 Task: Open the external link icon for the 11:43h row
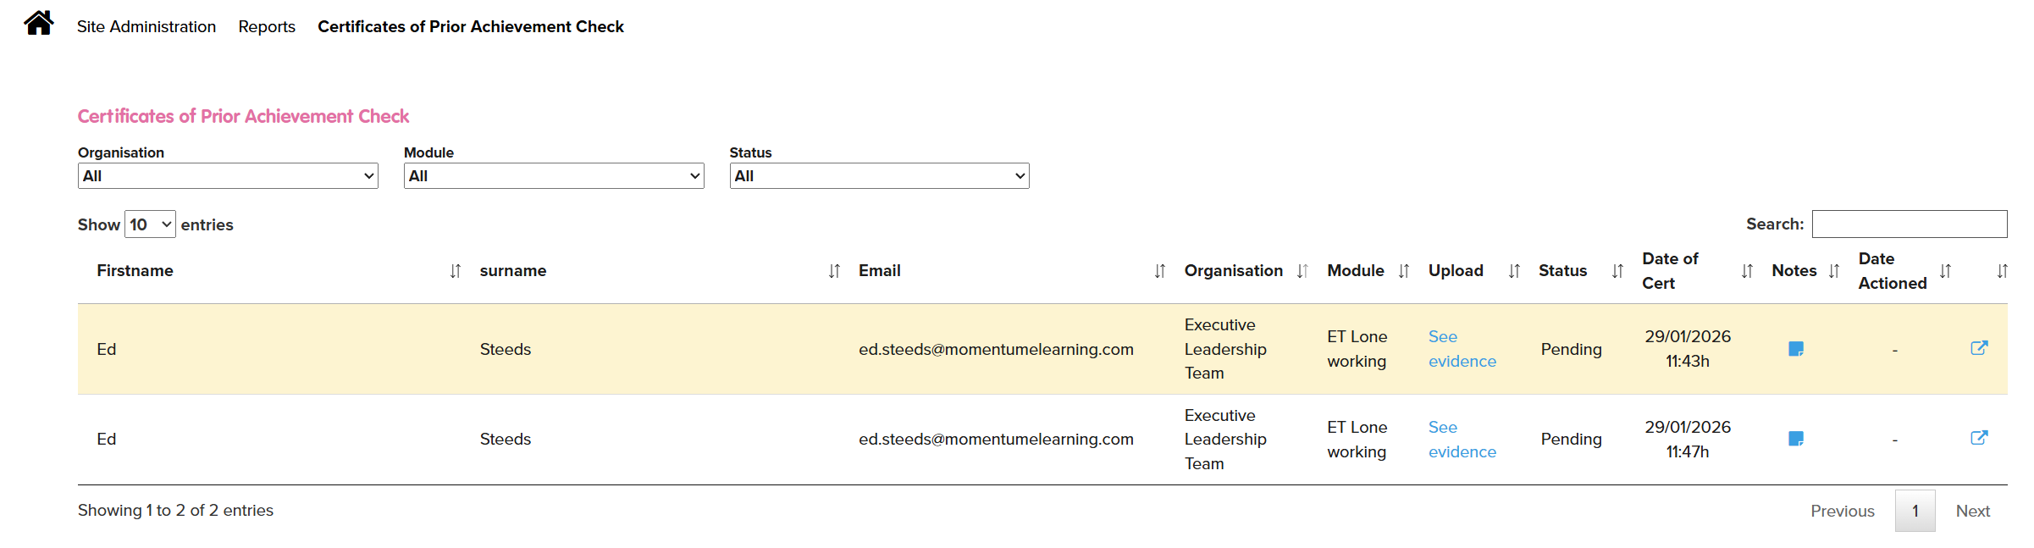(x=1978, y=348)
